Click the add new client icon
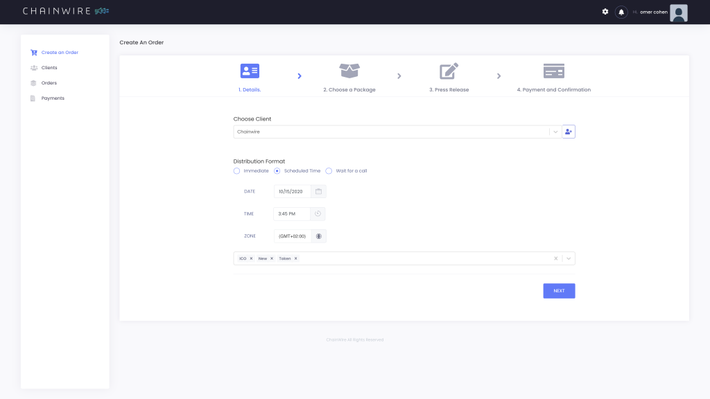Viewport: 710px width, 399px height. click(569, 132)
